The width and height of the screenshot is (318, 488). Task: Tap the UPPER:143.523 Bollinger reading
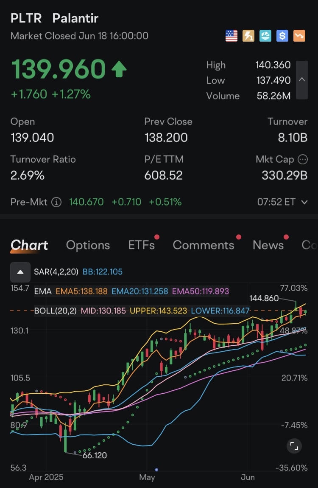[159, 311]
